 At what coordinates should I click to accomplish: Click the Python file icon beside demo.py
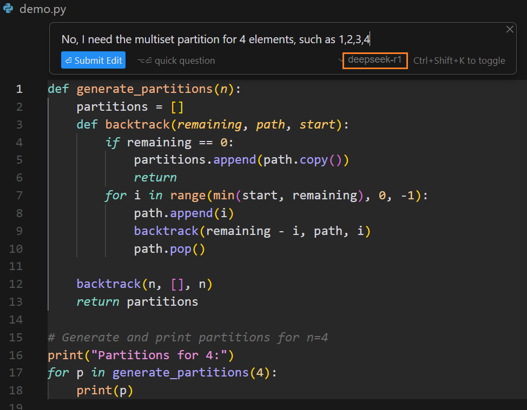[x=8, y=9]
